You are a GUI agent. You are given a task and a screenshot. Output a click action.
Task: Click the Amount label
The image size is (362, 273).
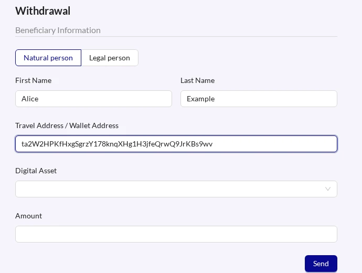(x=29, y=216)
